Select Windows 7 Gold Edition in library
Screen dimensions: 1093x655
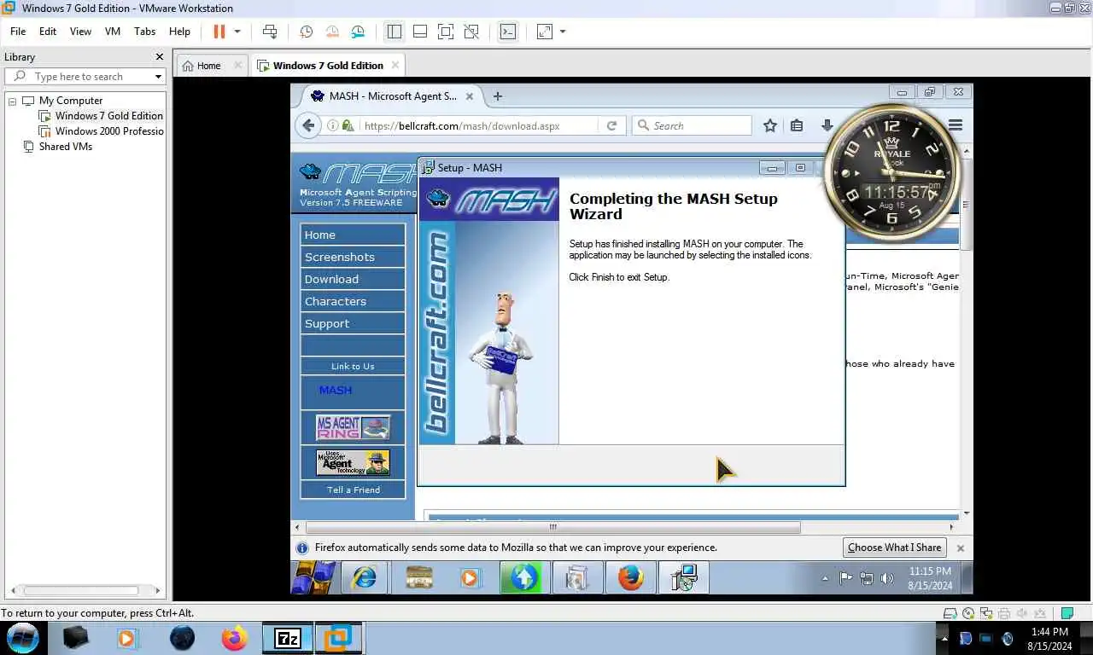(x=108, y=116)
